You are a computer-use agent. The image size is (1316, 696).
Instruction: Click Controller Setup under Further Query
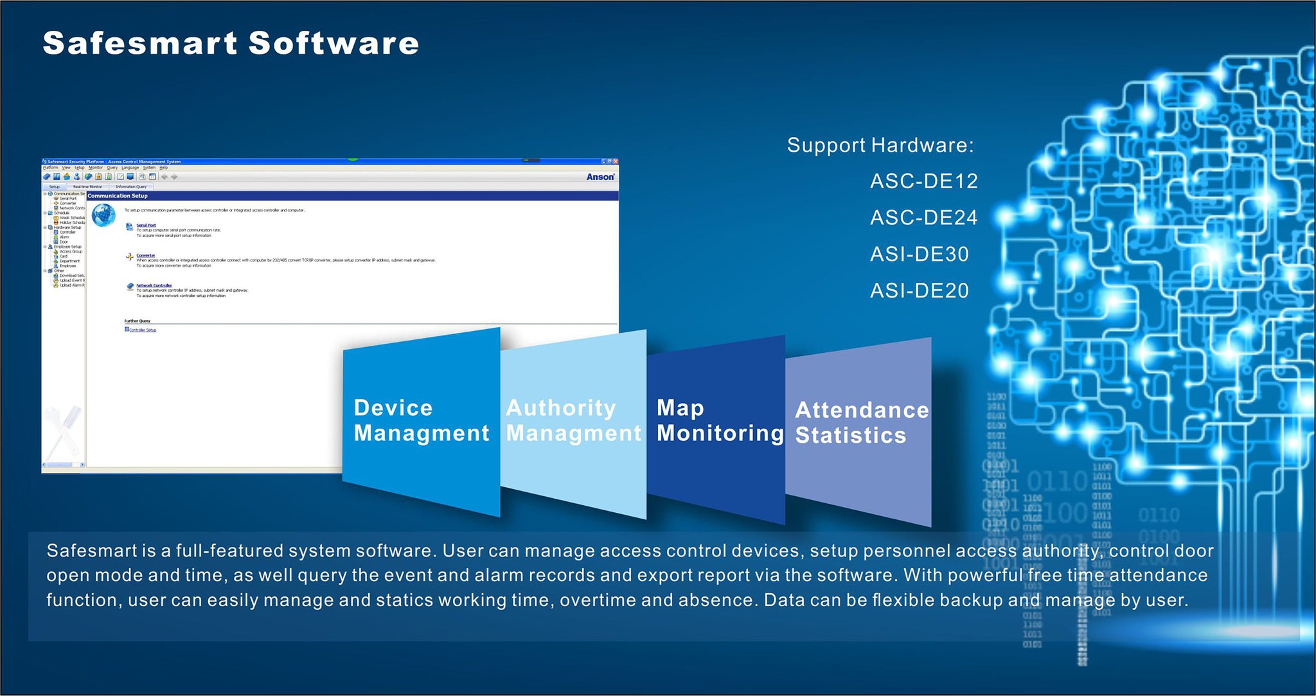click(143, 330)
